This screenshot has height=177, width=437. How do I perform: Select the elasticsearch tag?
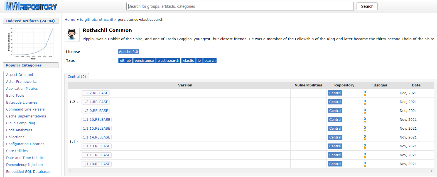pyautogui.click(x=168, y=61)
